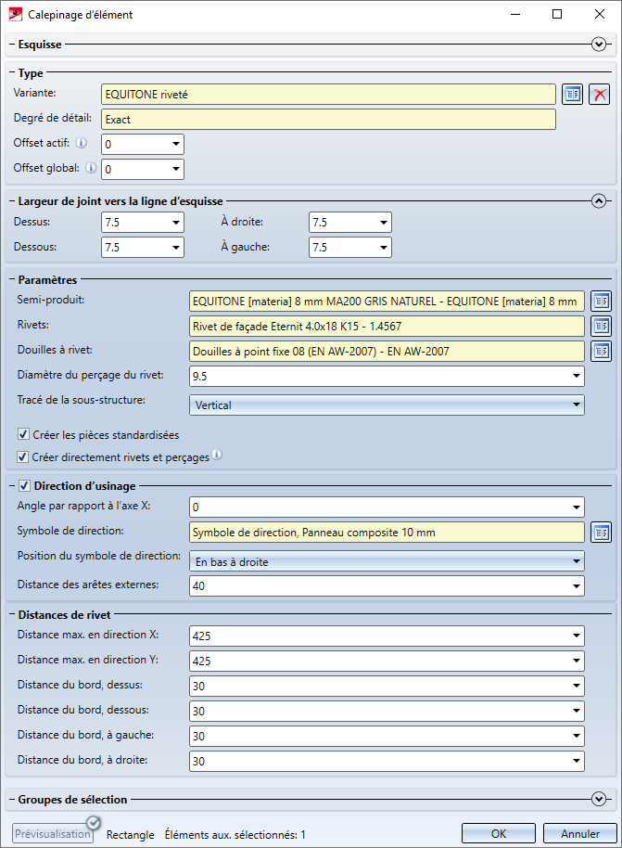
Task: Open catalog browser for Variante field
Action: click(x=572, y=95)
